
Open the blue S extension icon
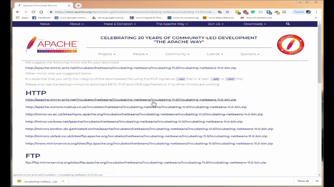tap(269, 12)
